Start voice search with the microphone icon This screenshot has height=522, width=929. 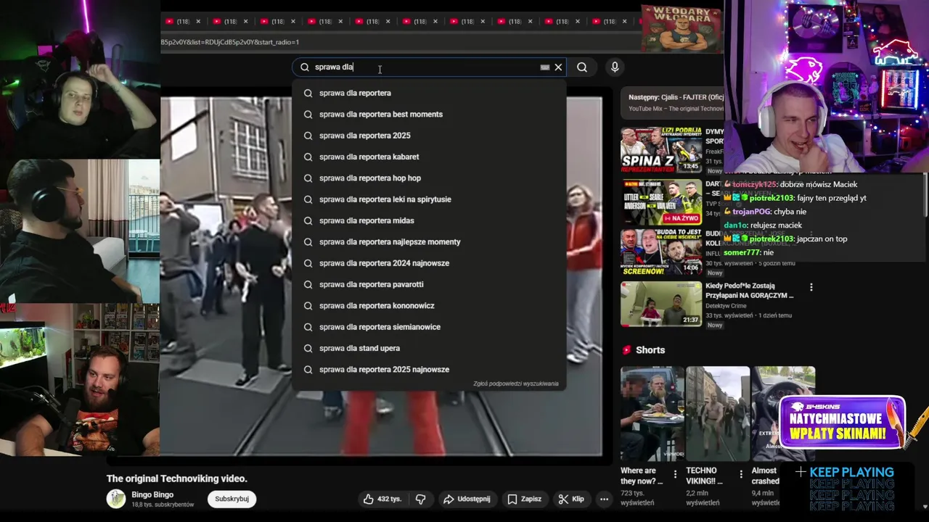[x=615, y=67]
